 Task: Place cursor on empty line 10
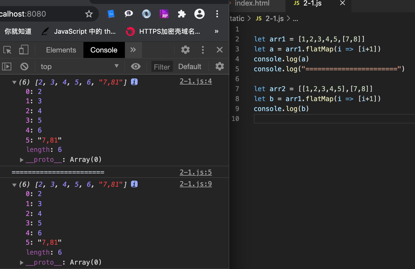tap(334, 119)
